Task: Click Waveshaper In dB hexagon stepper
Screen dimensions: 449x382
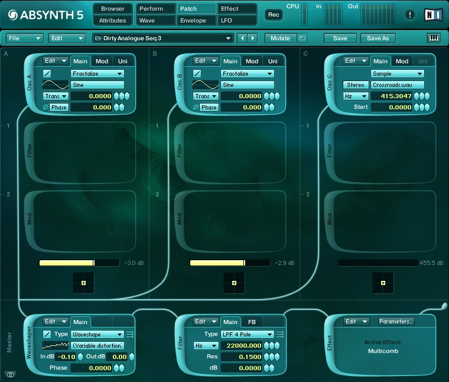Action: tap(80, 357)
